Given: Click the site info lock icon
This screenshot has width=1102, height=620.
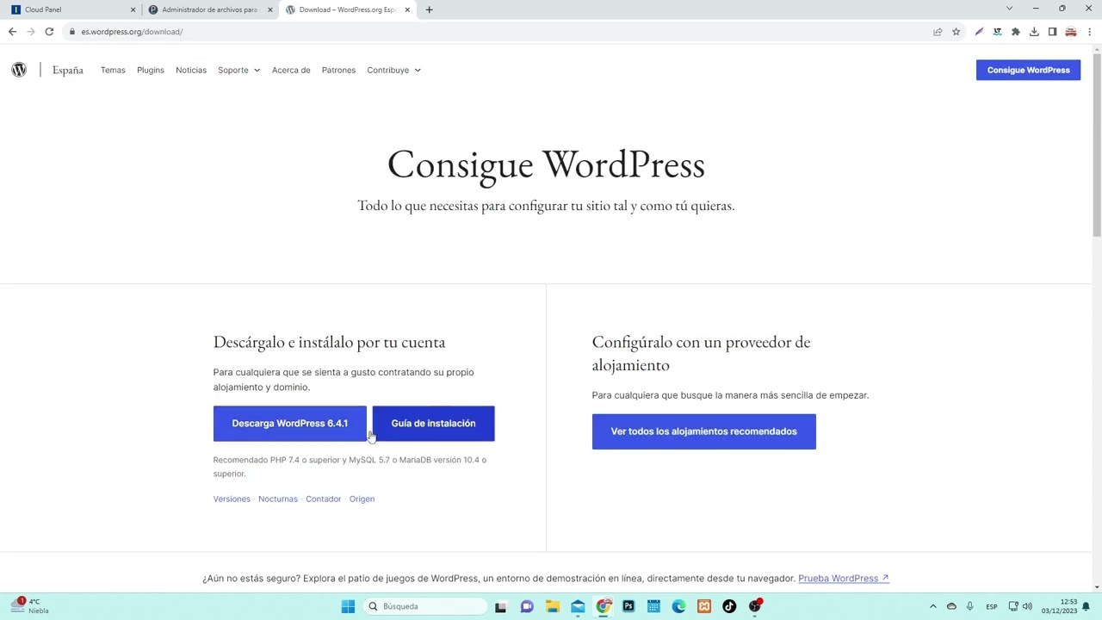Looking at the screenshot, I should (72, 32).
